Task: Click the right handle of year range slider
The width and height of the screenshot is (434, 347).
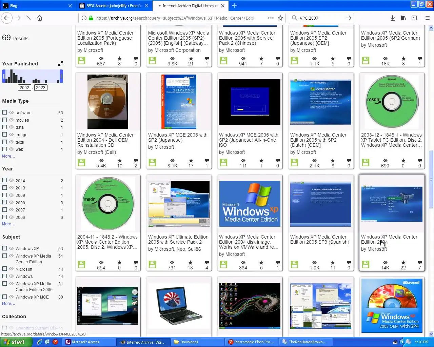Action: [61, 76]
